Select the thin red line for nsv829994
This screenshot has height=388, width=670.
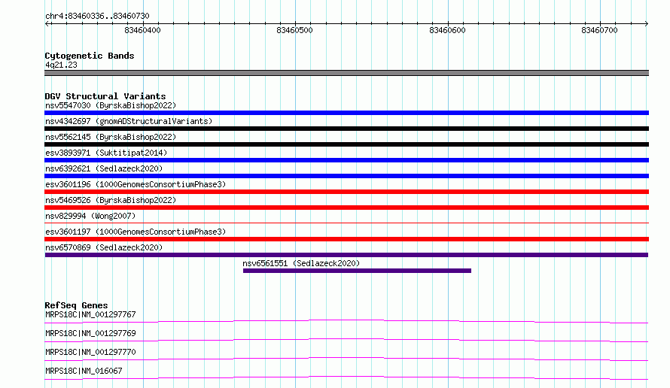tap(346, 223)
